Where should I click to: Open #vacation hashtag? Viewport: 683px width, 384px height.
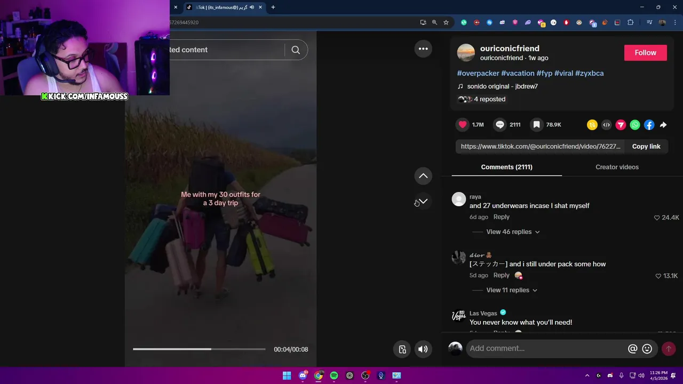(518, 73)
